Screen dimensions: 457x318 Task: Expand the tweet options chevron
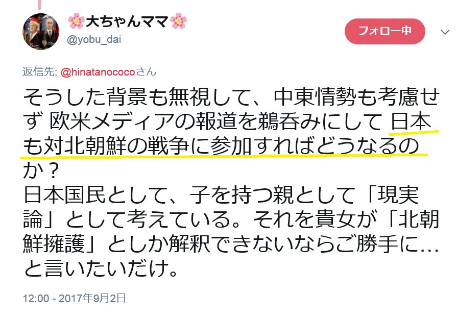[445, 32]
